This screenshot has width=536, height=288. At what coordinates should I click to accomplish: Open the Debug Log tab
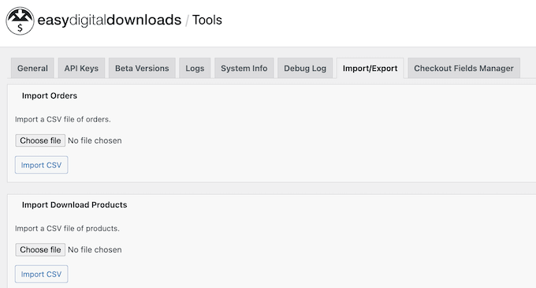pos(305,68)
